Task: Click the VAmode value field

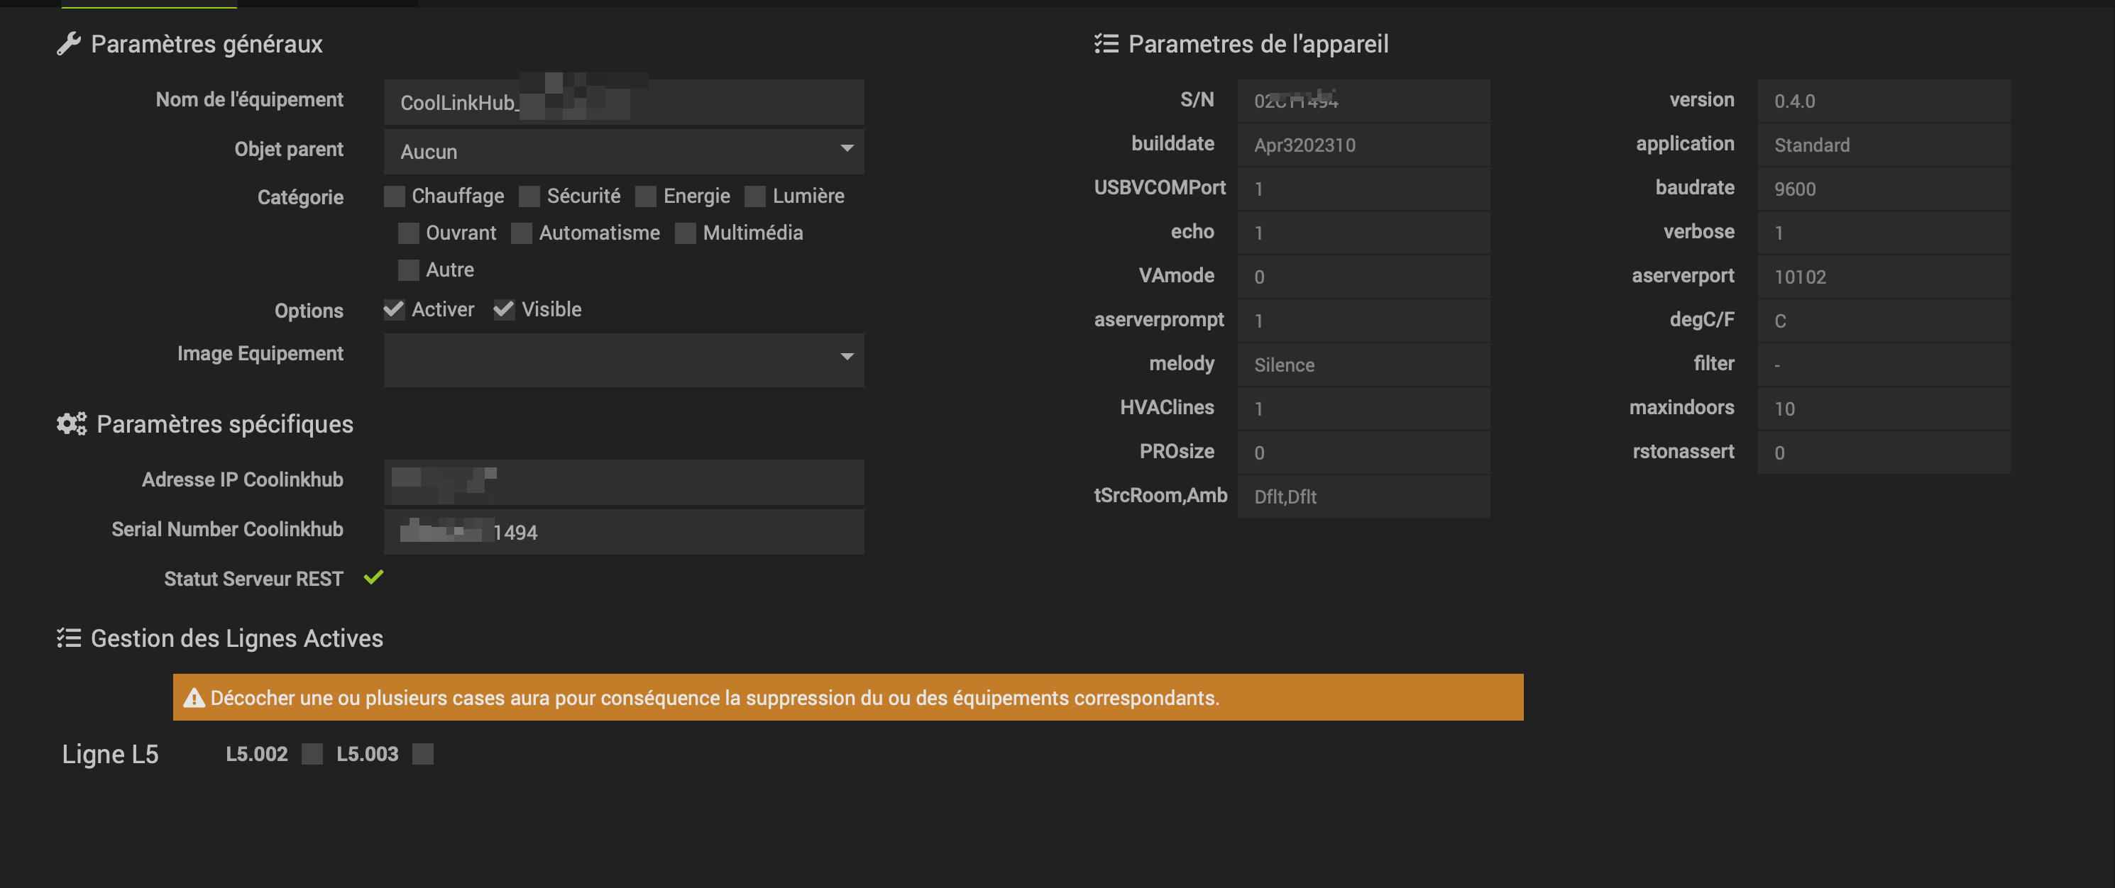Action: 1363,277
